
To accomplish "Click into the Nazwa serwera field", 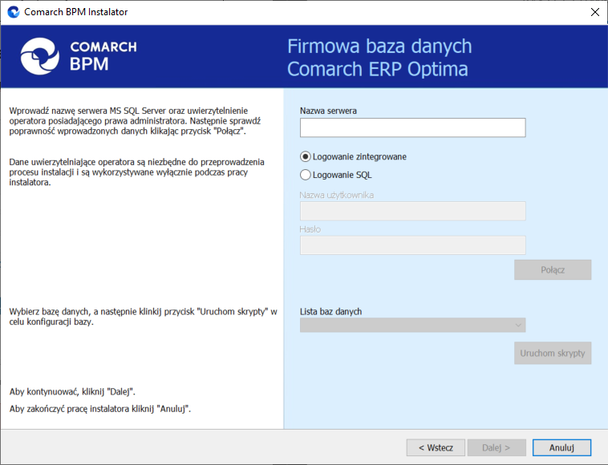I will (x=412, y=127).
